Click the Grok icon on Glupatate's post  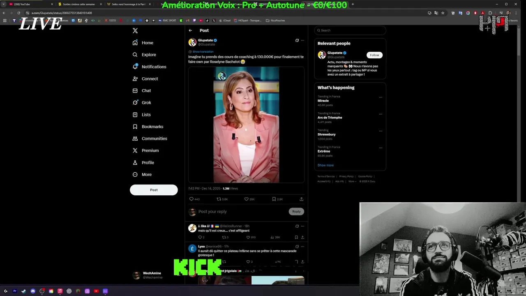point(297,40)
